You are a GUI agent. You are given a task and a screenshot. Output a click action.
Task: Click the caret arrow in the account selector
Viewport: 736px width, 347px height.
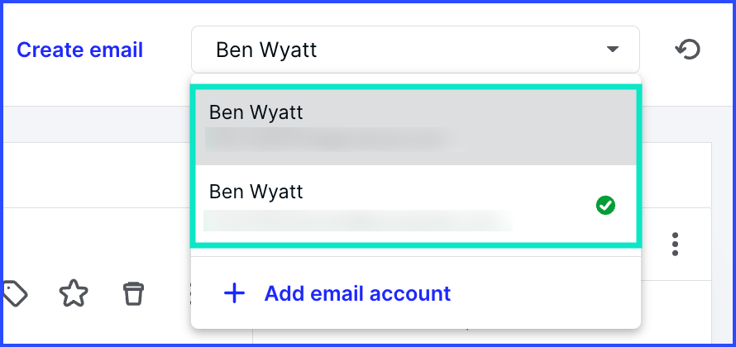coord(612,50)
